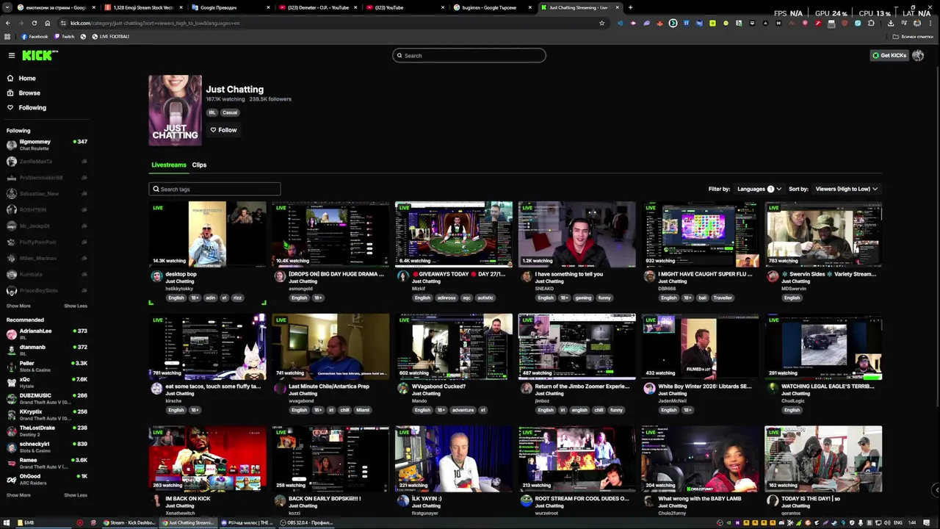Open the Languages filter dropdown
Screen dimensions: 940x529
759,189
